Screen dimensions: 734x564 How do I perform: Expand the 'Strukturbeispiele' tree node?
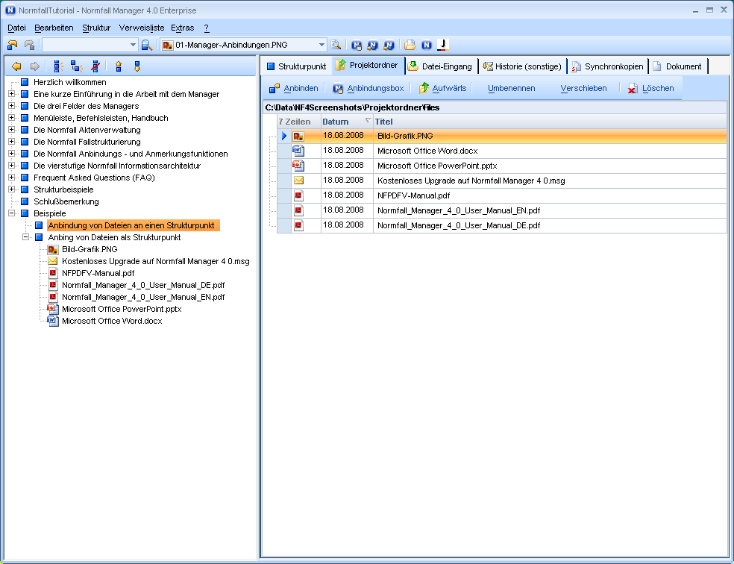(11, 189)
